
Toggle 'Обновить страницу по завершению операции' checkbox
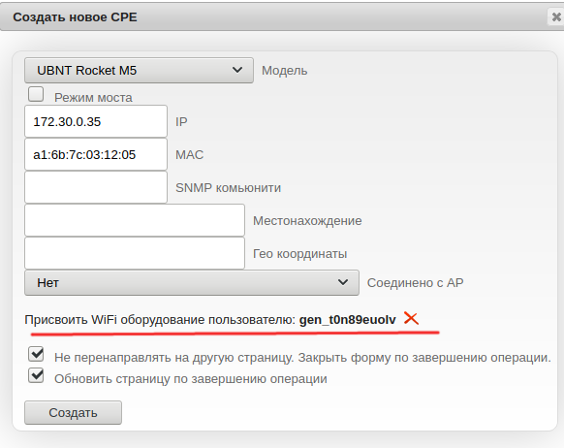(36, 375)
